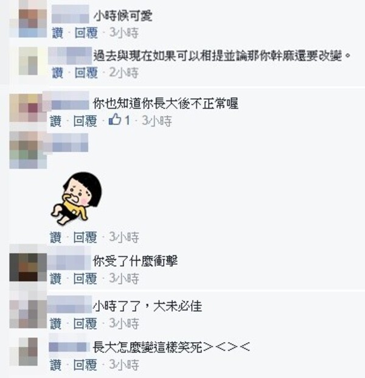Screen dimensions: 365x378
Task: Click the crying cartoon girl sticker
Action: [76, 198]
